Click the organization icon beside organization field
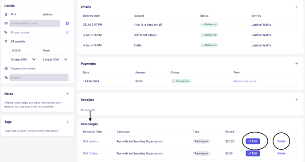305x162 pixels. (x=6, y=69)
